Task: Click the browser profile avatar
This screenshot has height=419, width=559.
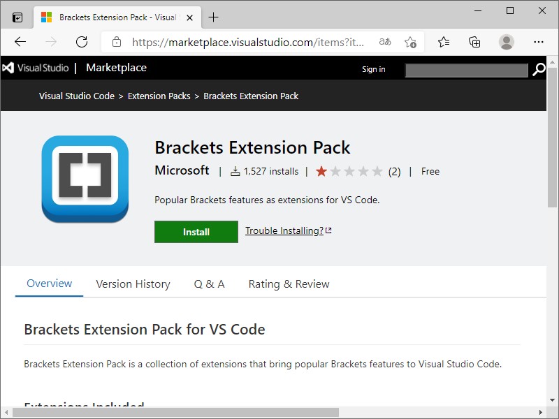Action: click(x=506, y=42)
